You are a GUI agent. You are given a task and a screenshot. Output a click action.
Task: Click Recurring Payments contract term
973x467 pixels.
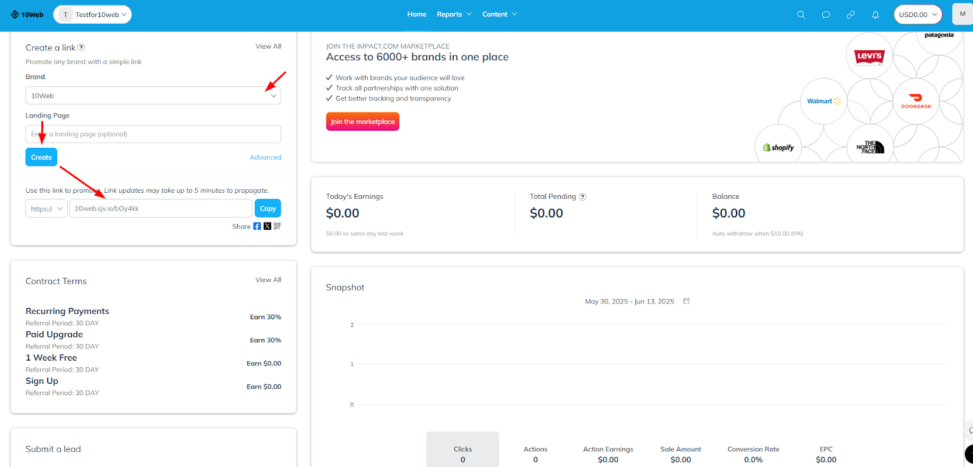(68, 311)
